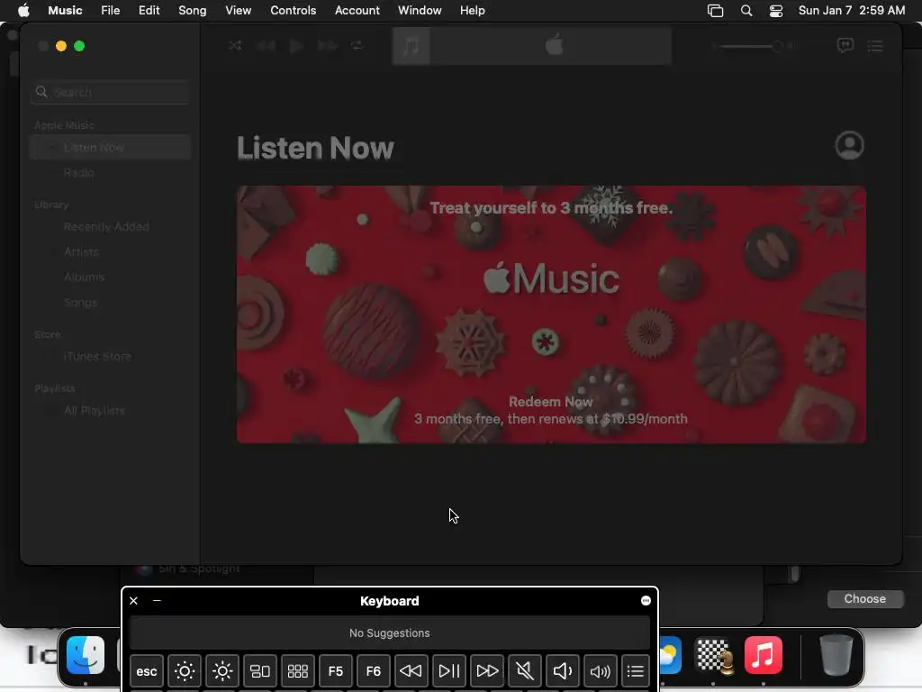This screenshot has width=922, height=692.
Task: Click the volume up key
Action: 601,670
